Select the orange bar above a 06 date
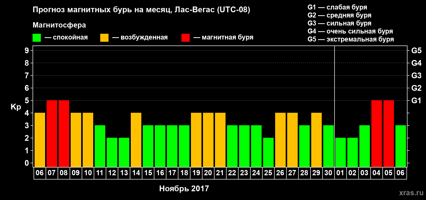Image resolution: width=426 pixels, height=200 pixels. click(x=40, y=140)
